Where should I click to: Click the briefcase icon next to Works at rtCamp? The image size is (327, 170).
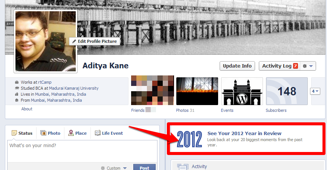(x=17, y=82)
